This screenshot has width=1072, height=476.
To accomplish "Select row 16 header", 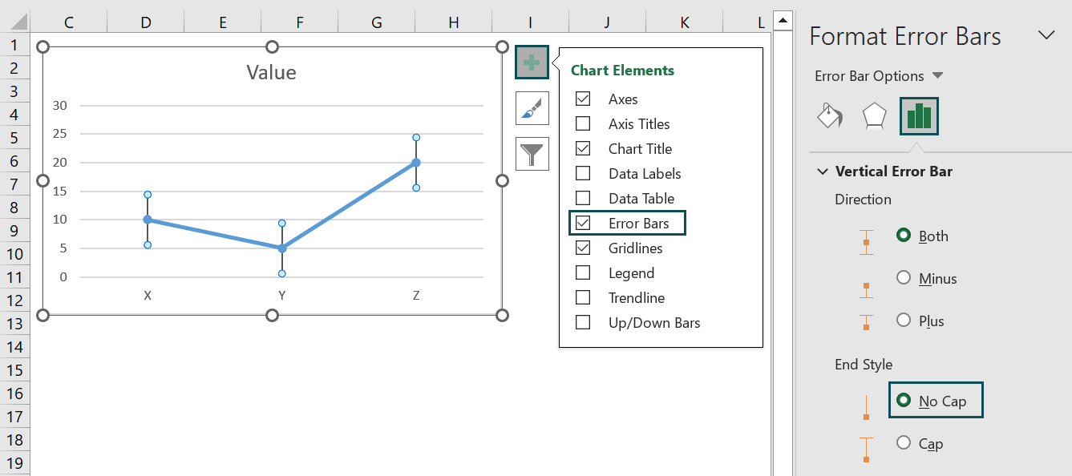I will tap(14, 393).
